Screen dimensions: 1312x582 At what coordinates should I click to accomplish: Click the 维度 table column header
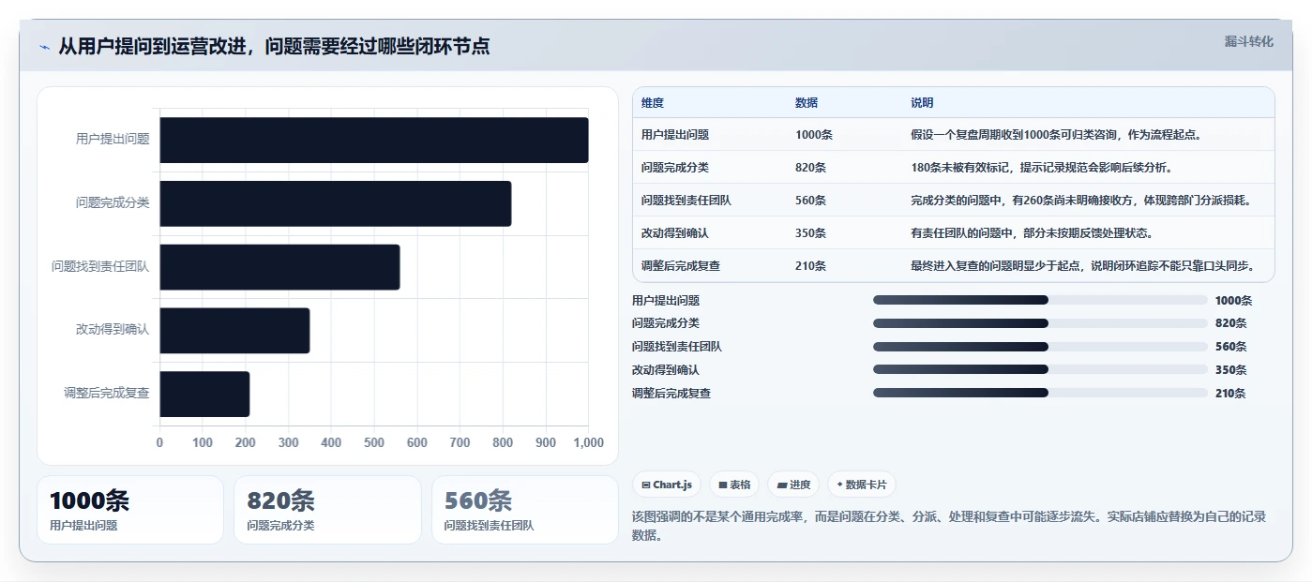653,103
